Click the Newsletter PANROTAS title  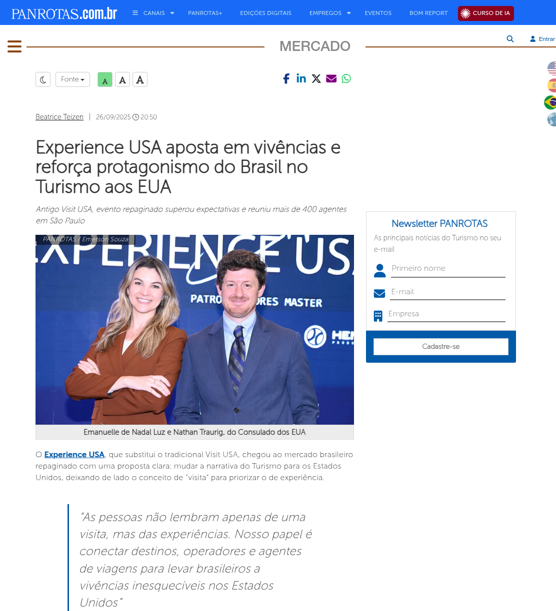click(x=439, y=224)
